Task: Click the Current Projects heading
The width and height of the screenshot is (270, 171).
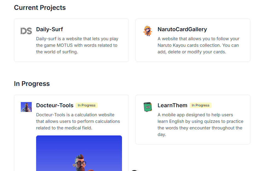Action: coord(40,8)
